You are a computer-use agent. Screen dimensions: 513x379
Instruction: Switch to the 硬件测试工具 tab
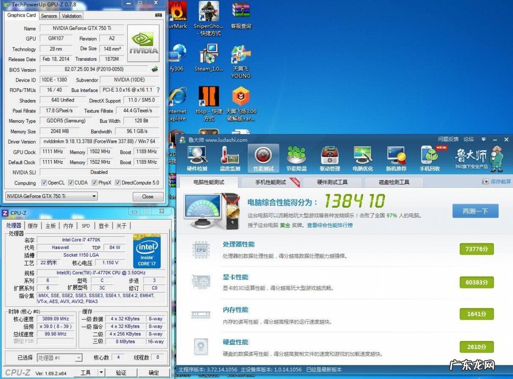(x=332, y=182)
